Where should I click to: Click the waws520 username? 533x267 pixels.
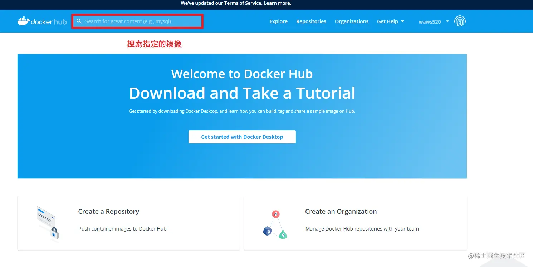point(430,22)
